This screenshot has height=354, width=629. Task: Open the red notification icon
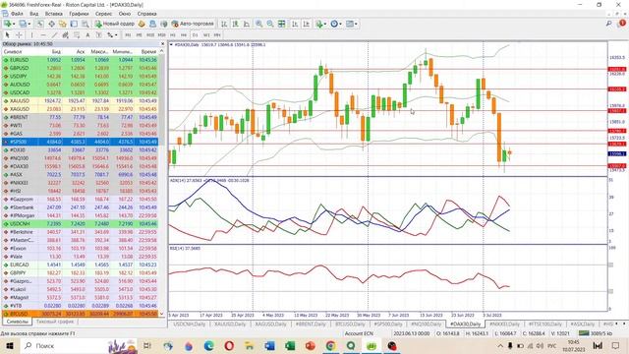(x=622, y=24)
